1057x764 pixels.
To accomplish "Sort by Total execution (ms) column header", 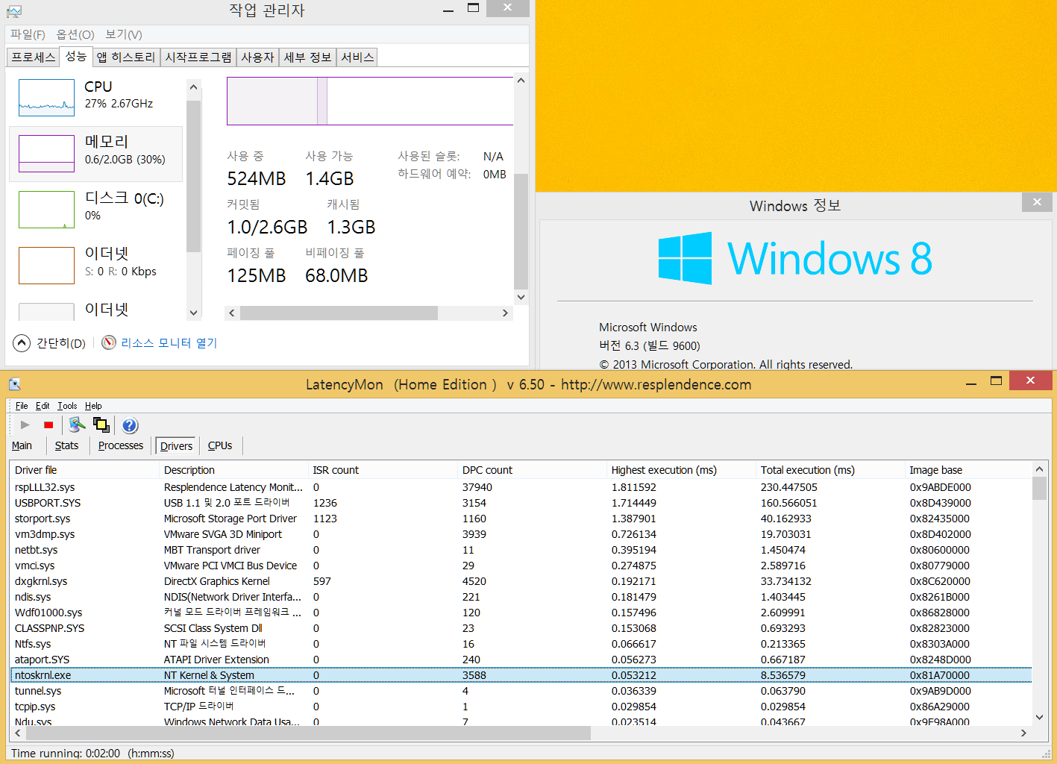I will coord(830,470).
